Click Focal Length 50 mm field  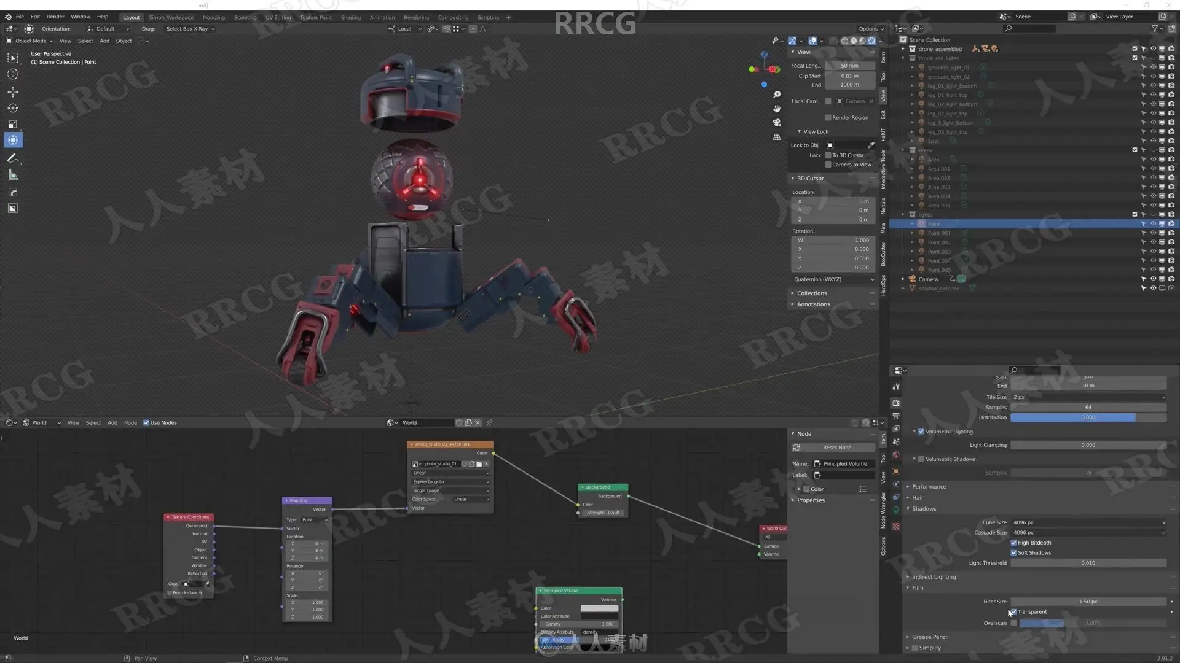pyautogui.click(x=850, y=66)
